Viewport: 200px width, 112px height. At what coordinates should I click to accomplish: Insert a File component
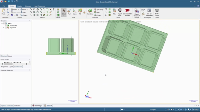point(114,12)
